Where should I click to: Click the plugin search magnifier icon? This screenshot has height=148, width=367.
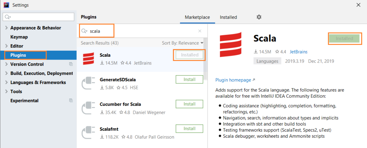[x=84, y=31]
